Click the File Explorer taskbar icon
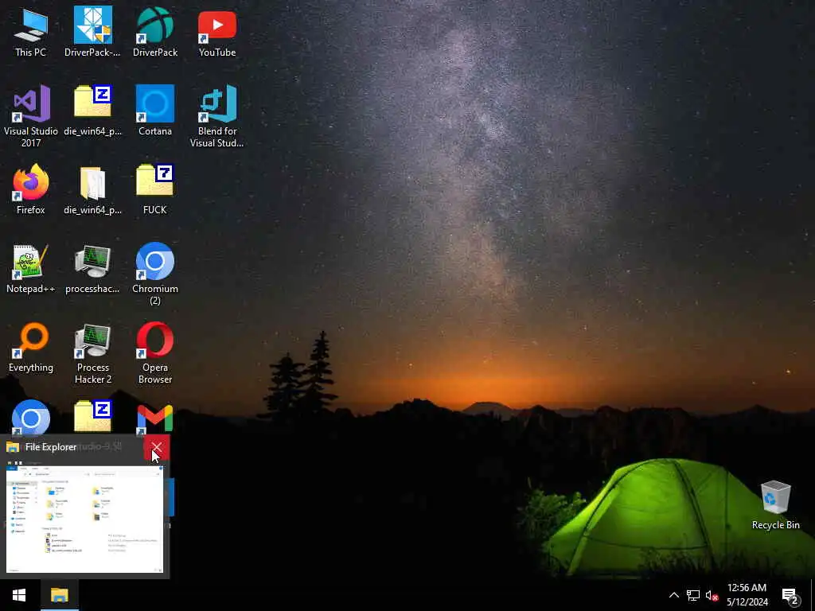 (59, 595)
